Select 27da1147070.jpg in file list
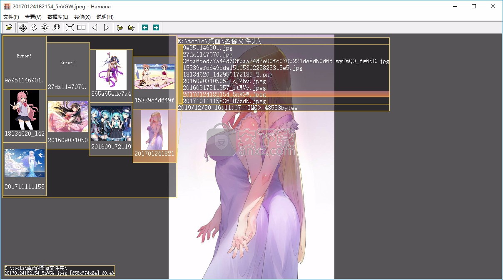503x280 pixels. coord(207,55)
